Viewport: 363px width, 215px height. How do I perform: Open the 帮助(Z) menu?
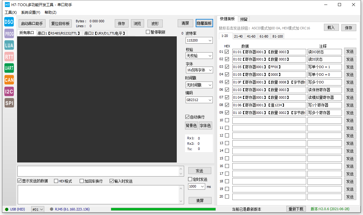(x=50, y=12)
